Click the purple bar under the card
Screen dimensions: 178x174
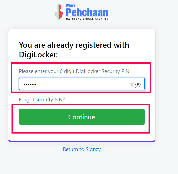tap(82, 141)
